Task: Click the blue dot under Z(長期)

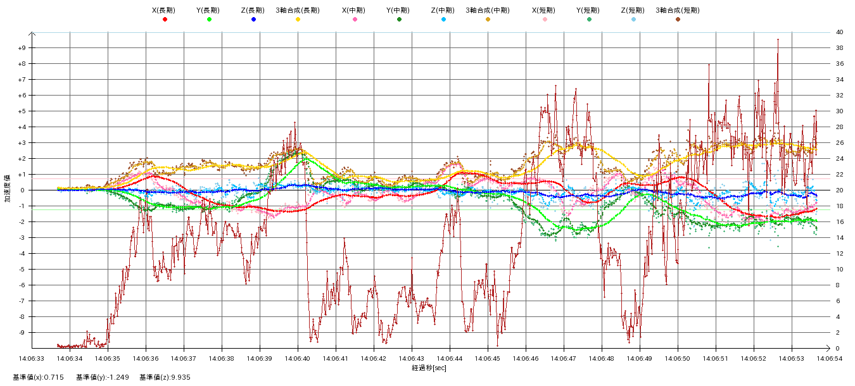Action: [x=253, y=20]
